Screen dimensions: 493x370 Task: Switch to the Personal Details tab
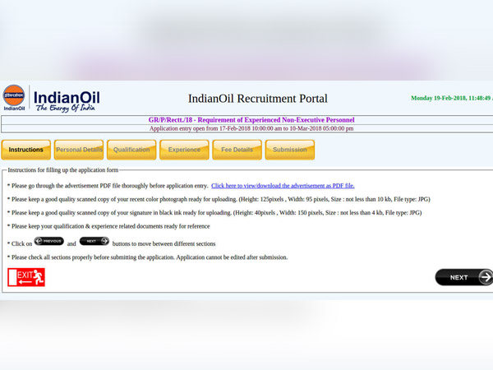(79, 150)
